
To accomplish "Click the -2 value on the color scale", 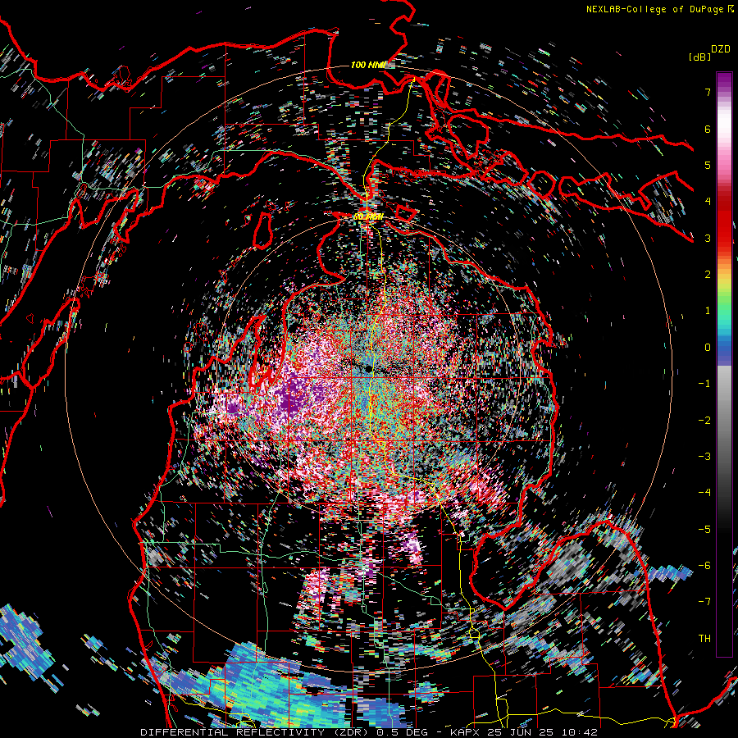I will click(x=704, y=420).
